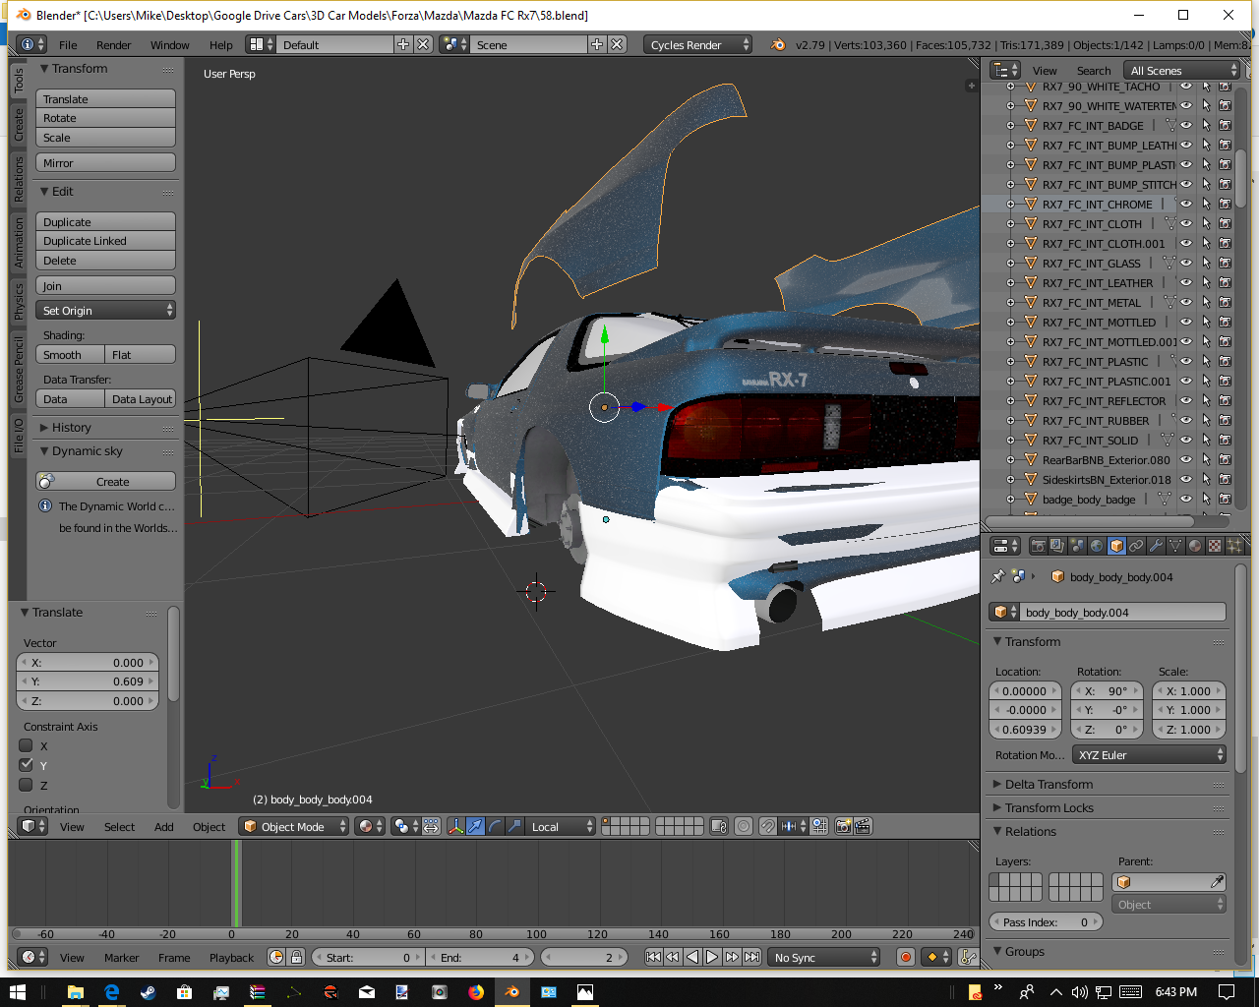Image resolution: width=1259 pixels, height=1007 pixels.
Task: Toggle visibility eye of RX7_FC_INT_GLASS
Action: 1186,263
